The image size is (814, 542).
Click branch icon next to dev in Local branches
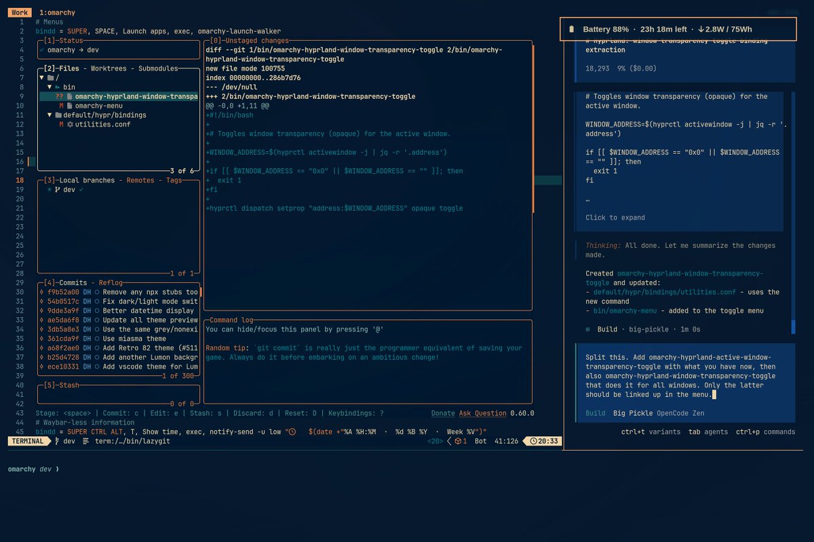click(x=58, y=190)
